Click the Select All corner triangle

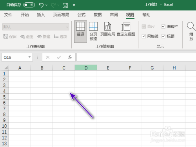[x=6, y=68]
